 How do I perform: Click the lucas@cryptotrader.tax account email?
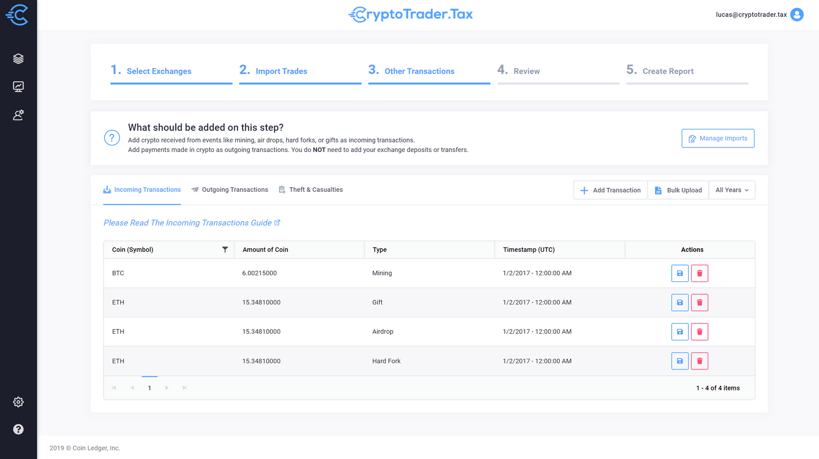[x=751, y=14]
